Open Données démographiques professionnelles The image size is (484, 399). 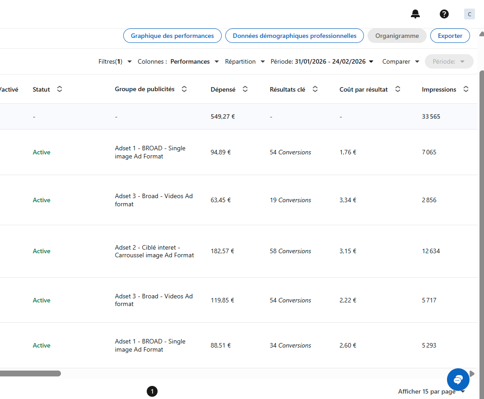pyautogui.click(x=294, y=36)
